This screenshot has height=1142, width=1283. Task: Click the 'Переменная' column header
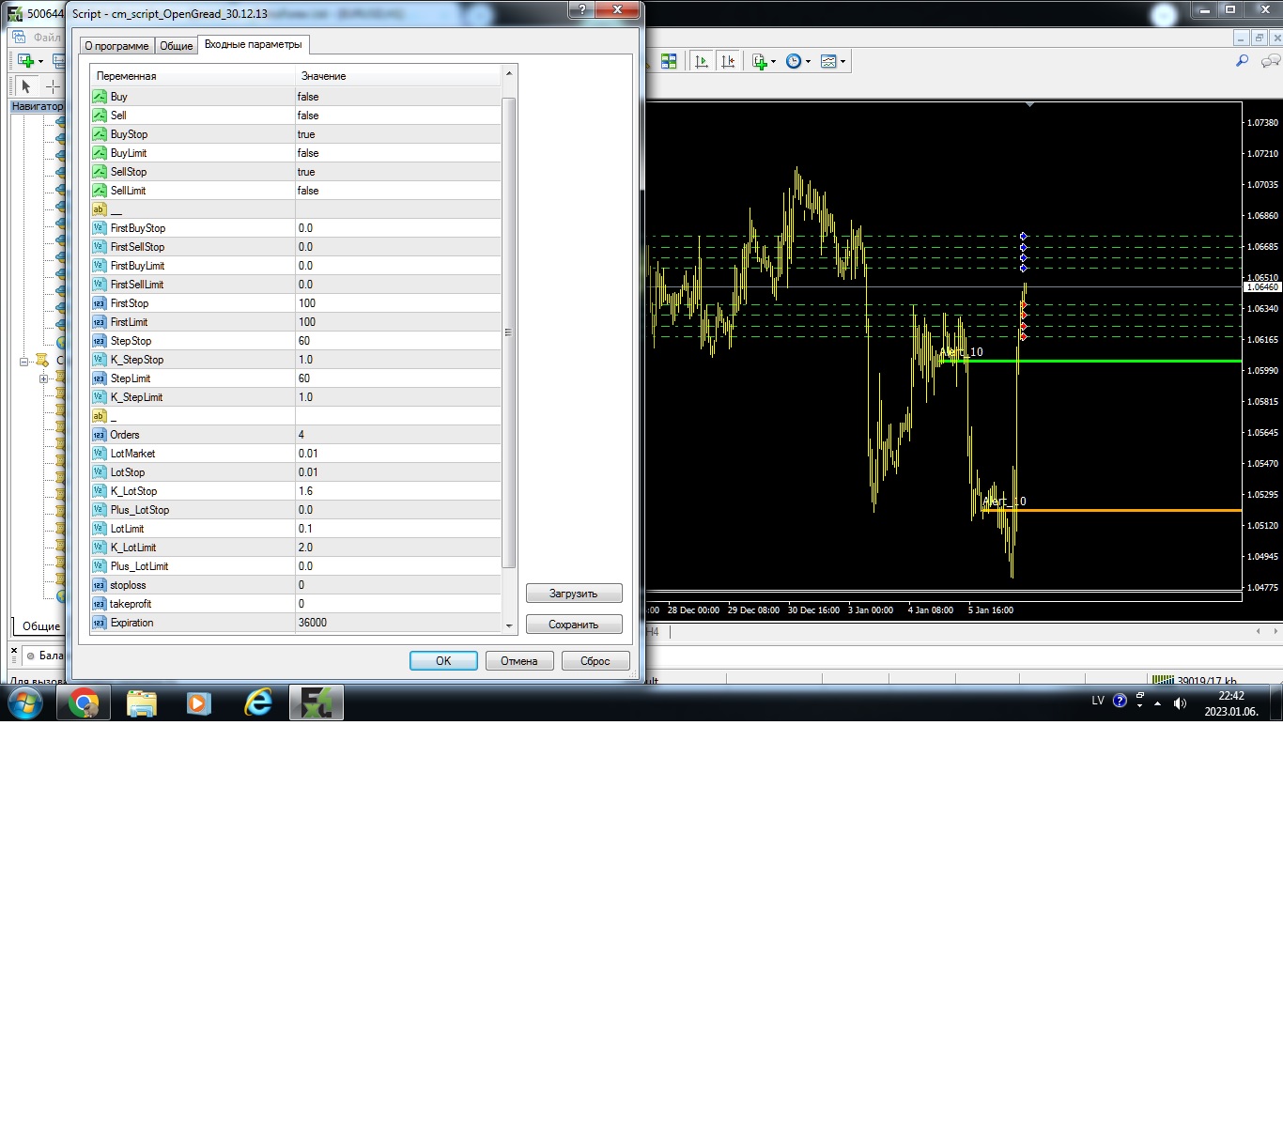click(193, 76)
